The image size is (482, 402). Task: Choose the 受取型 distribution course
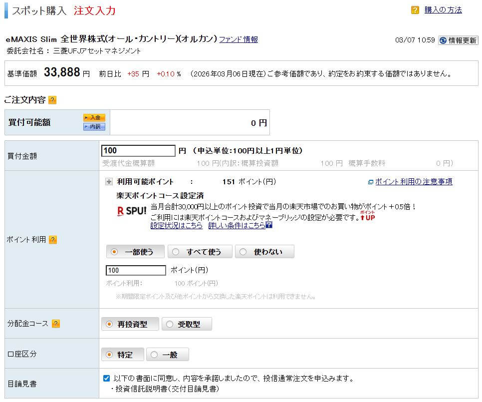tap(186, 324)
